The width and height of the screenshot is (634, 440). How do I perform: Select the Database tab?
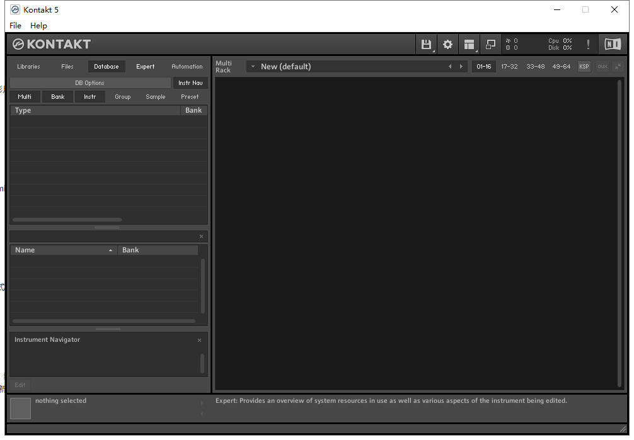(x=107, y=67)
